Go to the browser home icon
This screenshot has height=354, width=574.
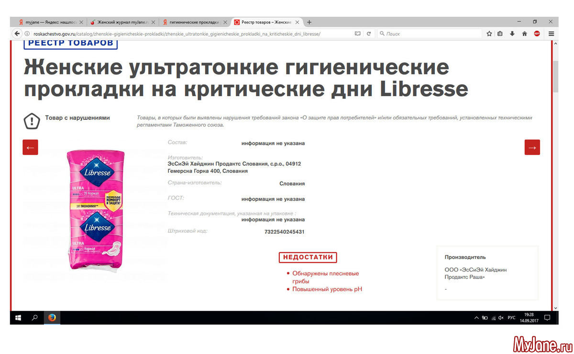[524, 34]
